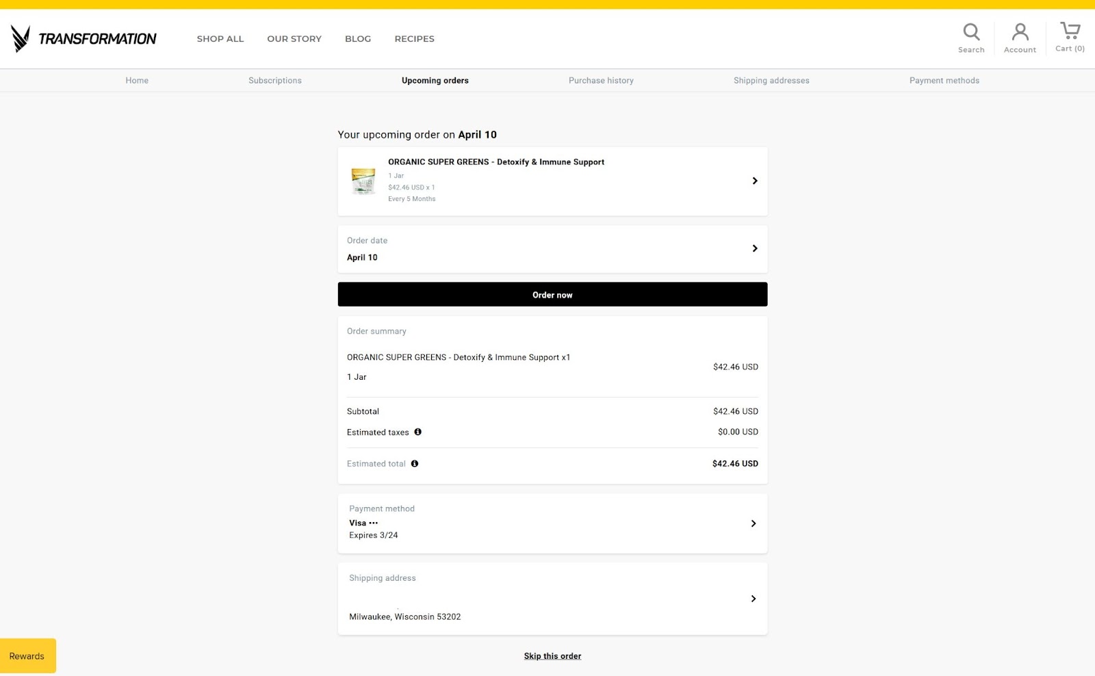Click the Expires 3/24 text

pos(374,535)
